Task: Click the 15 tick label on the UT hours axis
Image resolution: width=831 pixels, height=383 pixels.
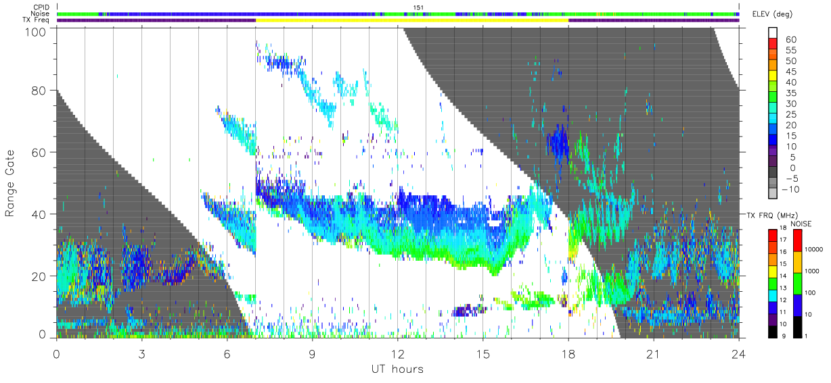Action: [x=483, y=354]
